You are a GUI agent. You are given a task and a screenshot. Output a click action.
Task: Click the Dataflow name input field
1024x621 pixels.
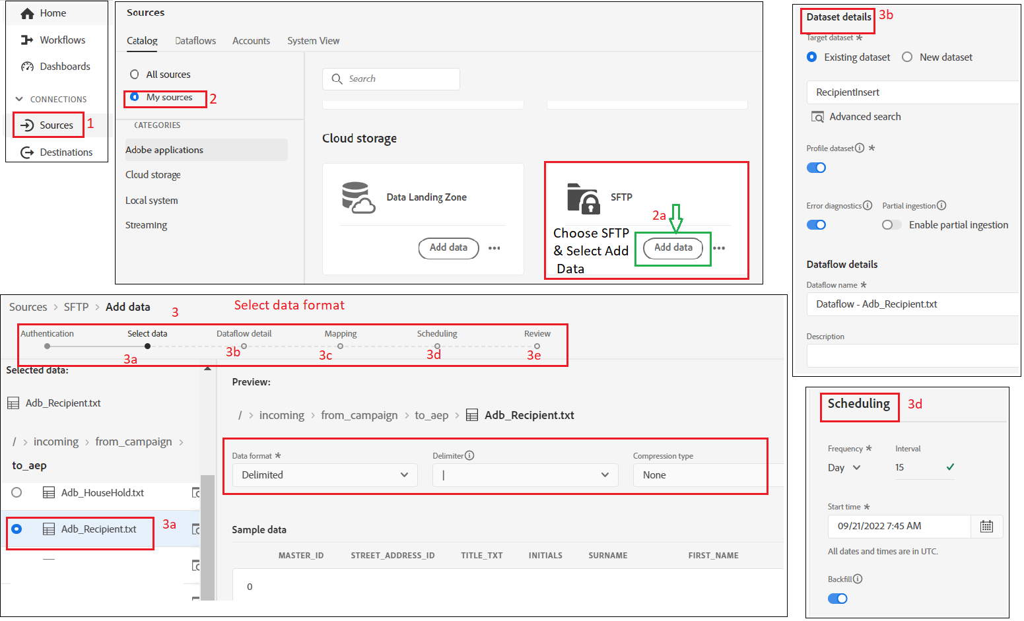point(911,304)
